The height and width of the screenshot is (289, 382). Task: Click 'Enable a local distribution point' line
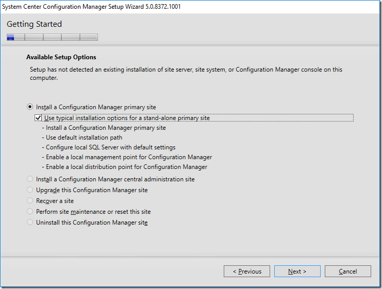(124, 167)
